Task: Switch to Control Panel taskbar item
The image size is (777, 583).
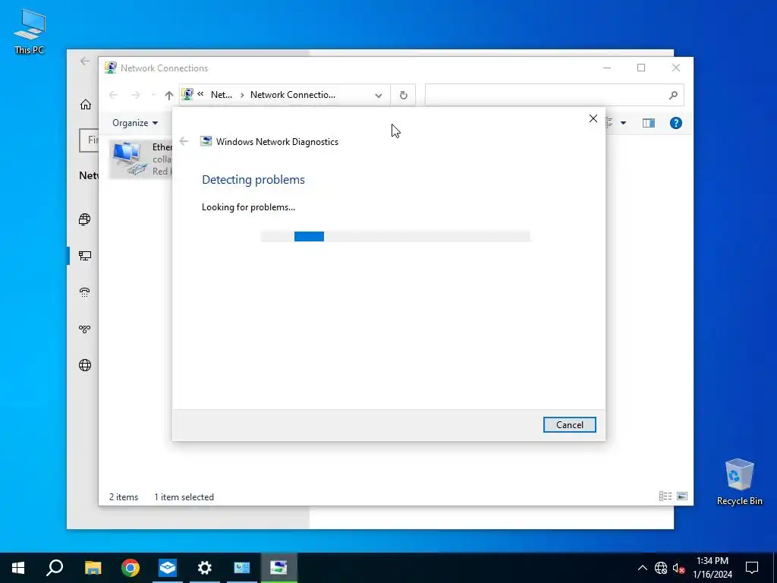Action: tap(242, 568)
